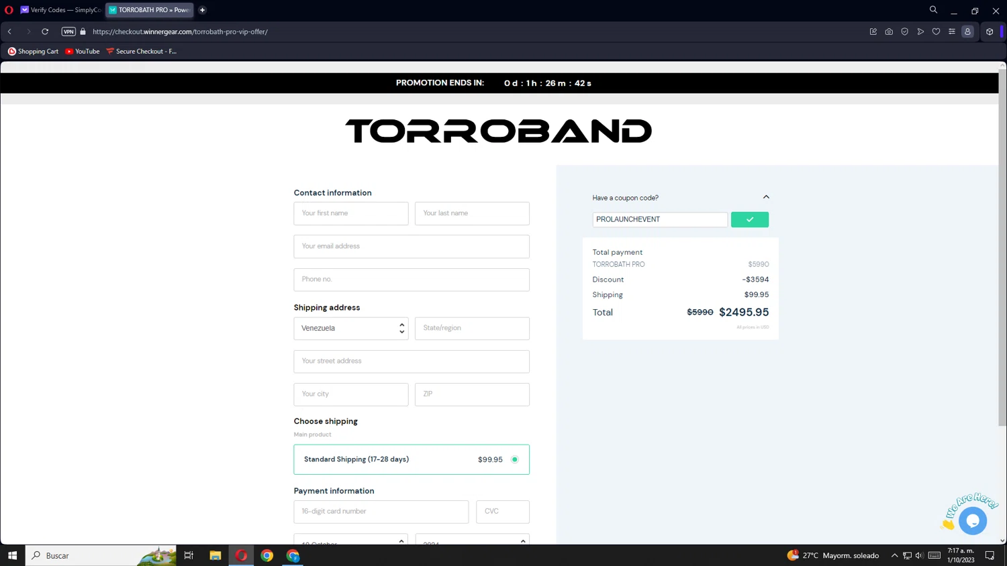Click the ad blocker shield icon
Screen dimensions: 1007x566
click(x=905, y=32)
